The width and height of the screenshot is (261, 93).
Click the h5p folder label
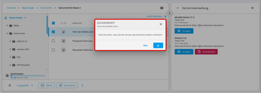[18, 57]
